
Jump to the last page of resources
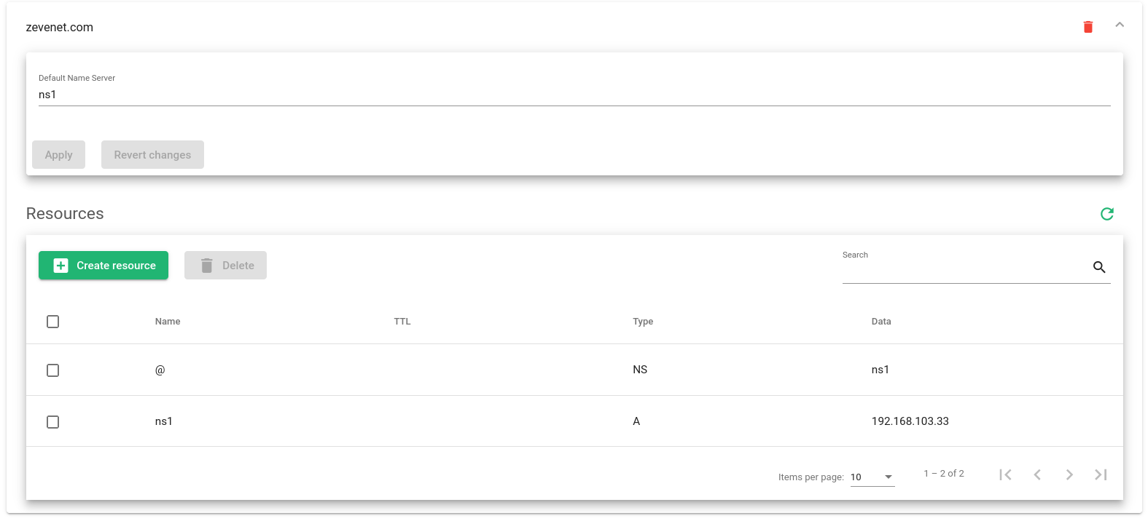tap(1101, 474)
